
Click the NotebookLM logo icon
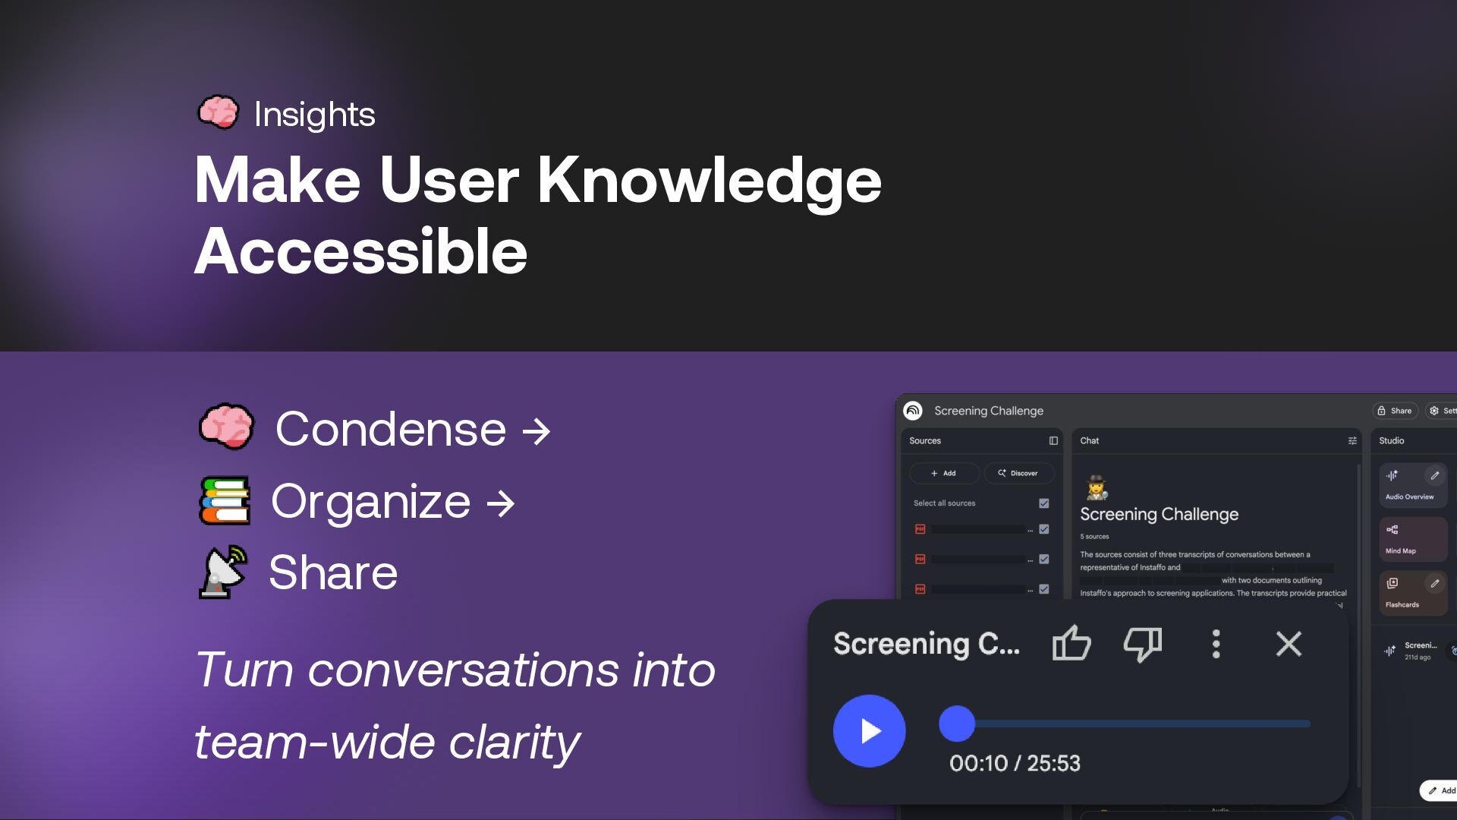pos(913,411)
